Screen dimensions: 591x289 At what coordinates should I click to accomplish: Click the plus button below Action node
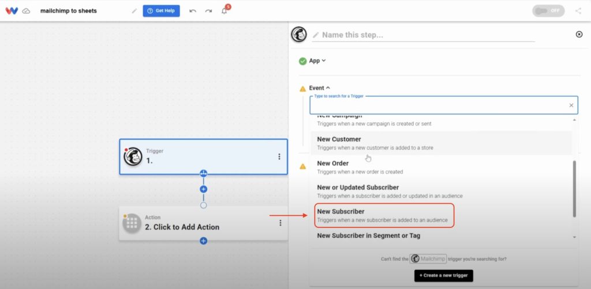coord(204,241)
